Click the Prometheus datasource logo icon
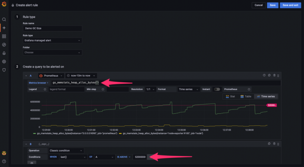 pos(41,76)
